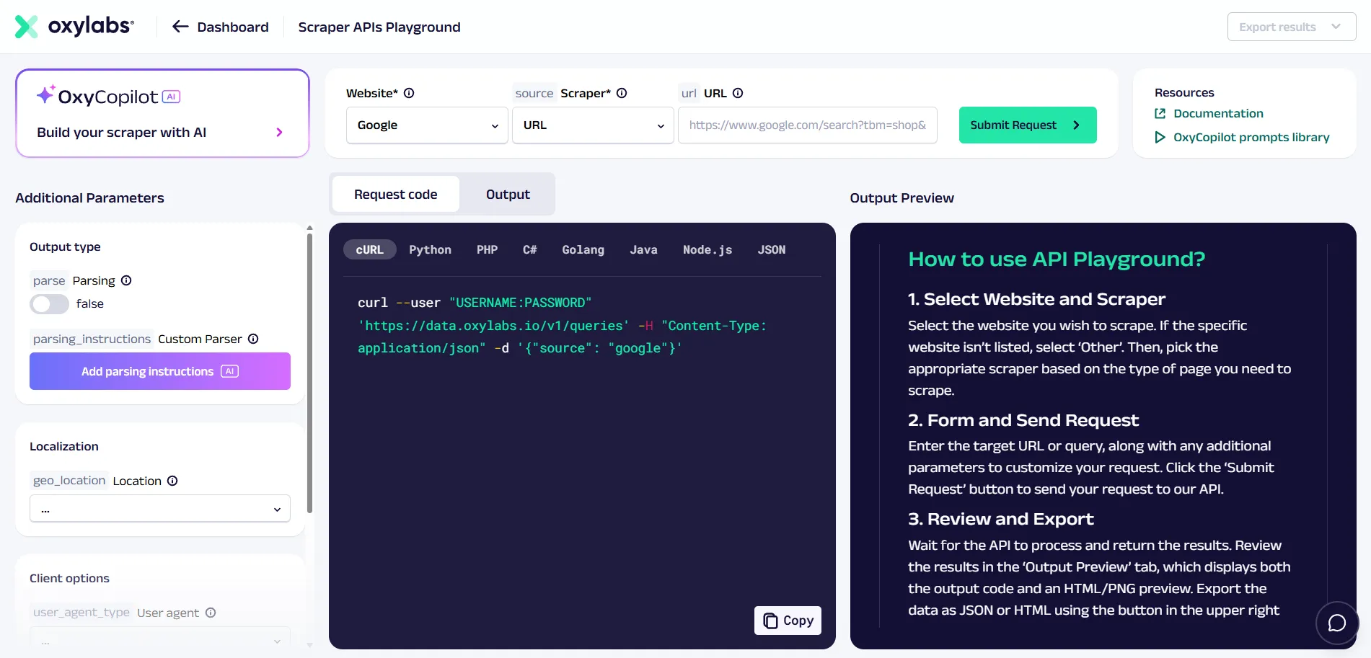Screen dimensions: 1371x658
Task: Click the info icon next to Location
Action: pyautogui.click(x=172, y=481)
